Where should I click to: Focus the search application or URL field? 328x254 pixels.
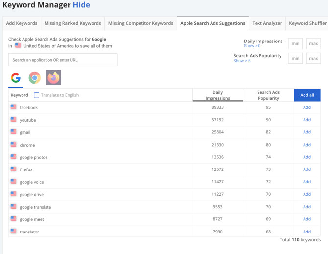coord(63,60)
